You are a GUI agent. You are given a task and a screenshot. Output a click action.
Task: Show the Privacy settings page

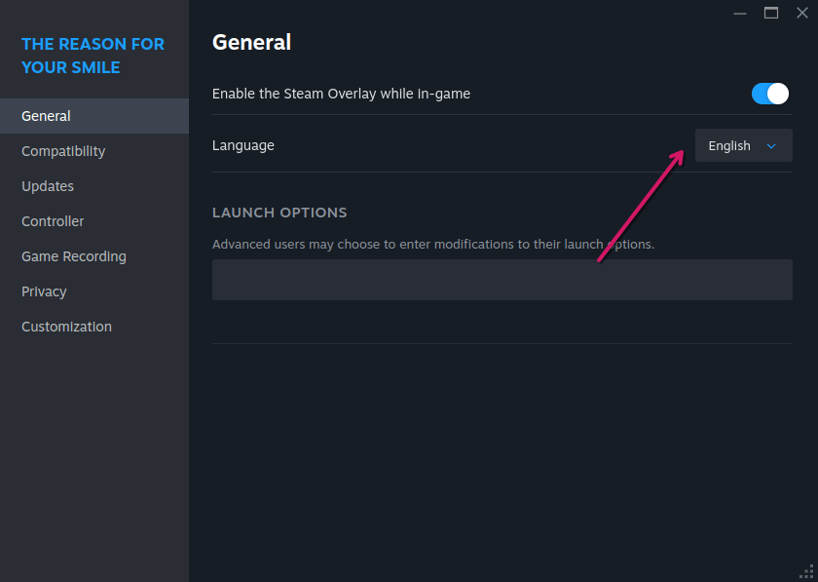[44, 291]
